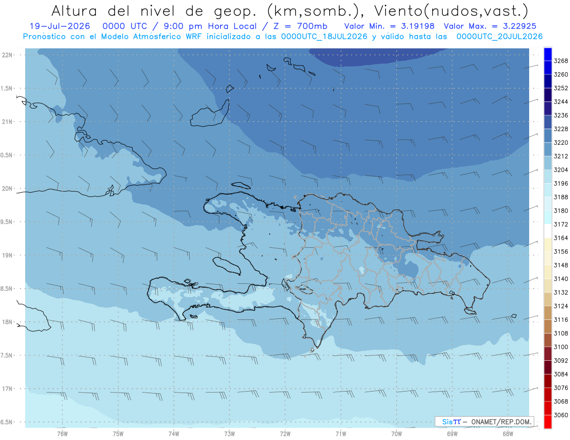This screenshot has width=570, height=440.
Task: Click the 3076 colorbar value
Action: click(561, 388)
